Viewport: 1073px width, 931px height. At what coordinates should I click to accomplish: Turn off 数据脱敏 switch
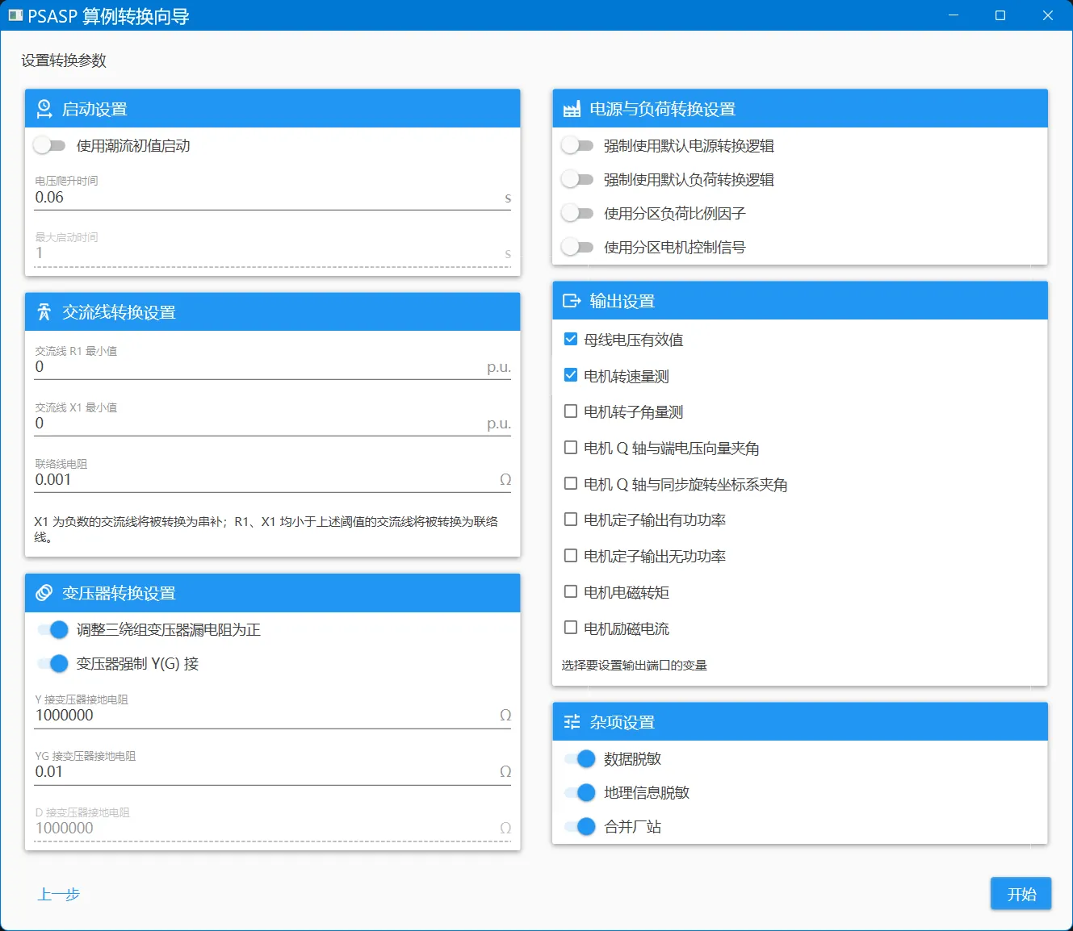coord(580,759)
